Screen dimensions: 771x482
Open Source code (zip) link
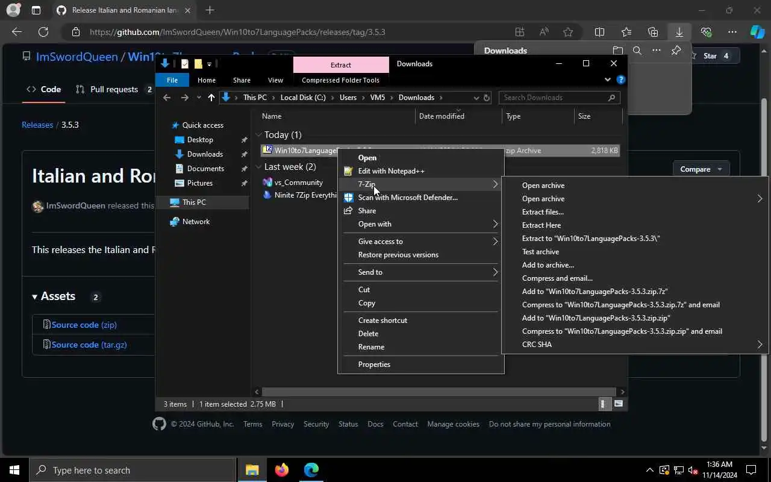[84, 325]
